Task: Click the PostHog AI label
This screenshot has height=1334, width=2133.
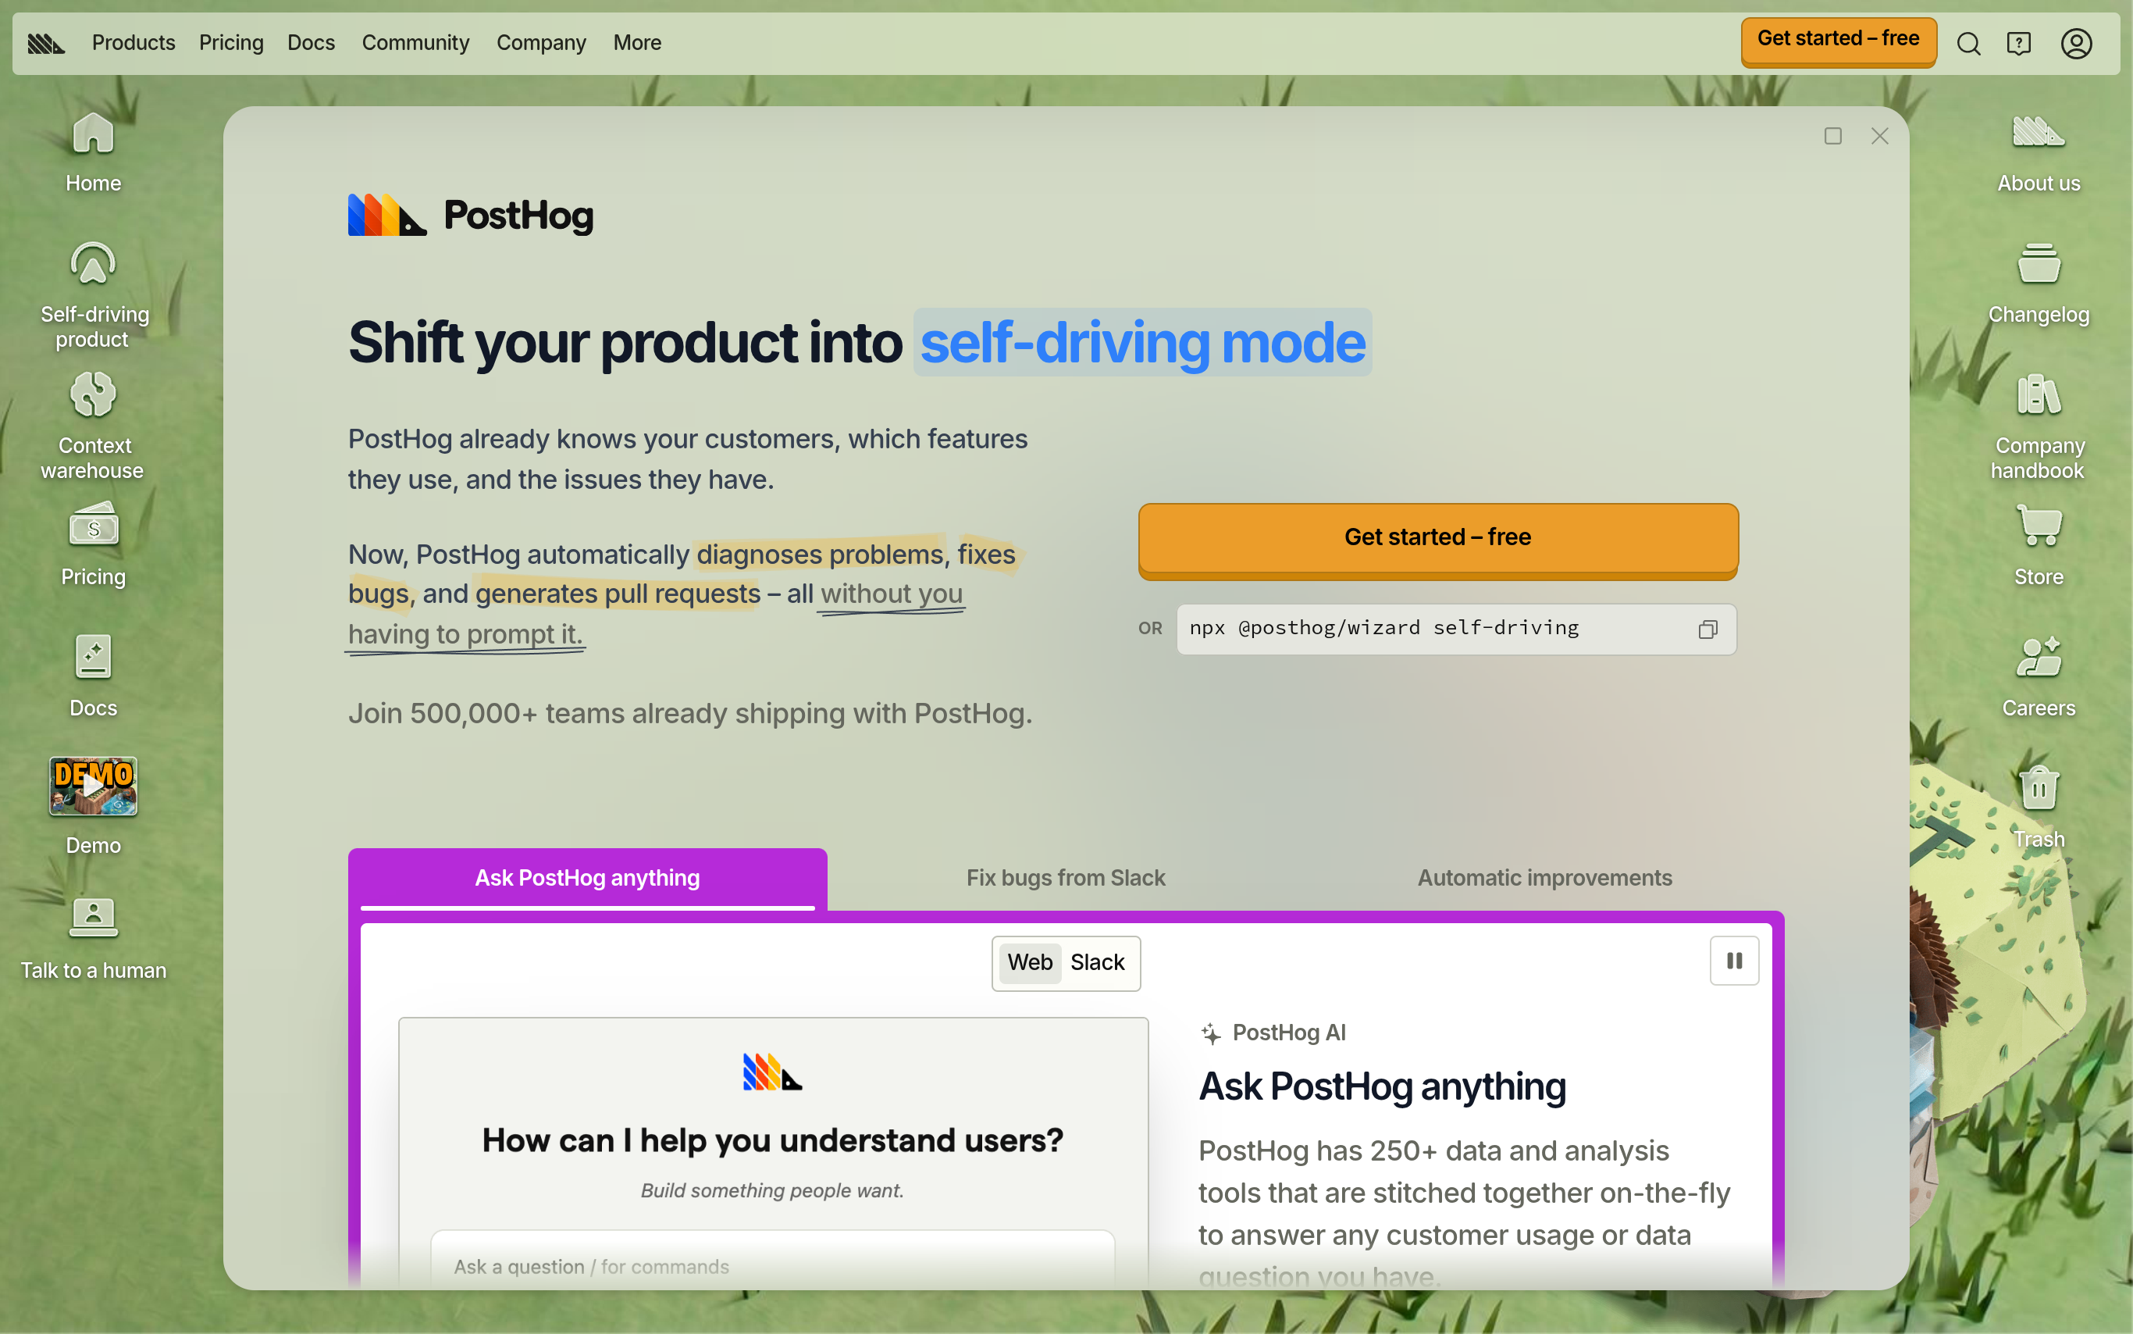Action: coord(1289,1033)
